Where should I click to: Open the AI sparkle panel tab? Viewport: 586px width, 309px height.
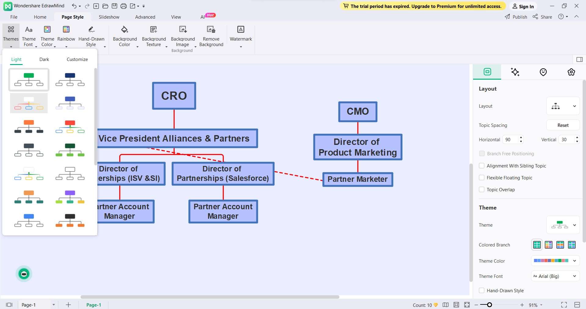pyautogui.click(x=515, y=72)
